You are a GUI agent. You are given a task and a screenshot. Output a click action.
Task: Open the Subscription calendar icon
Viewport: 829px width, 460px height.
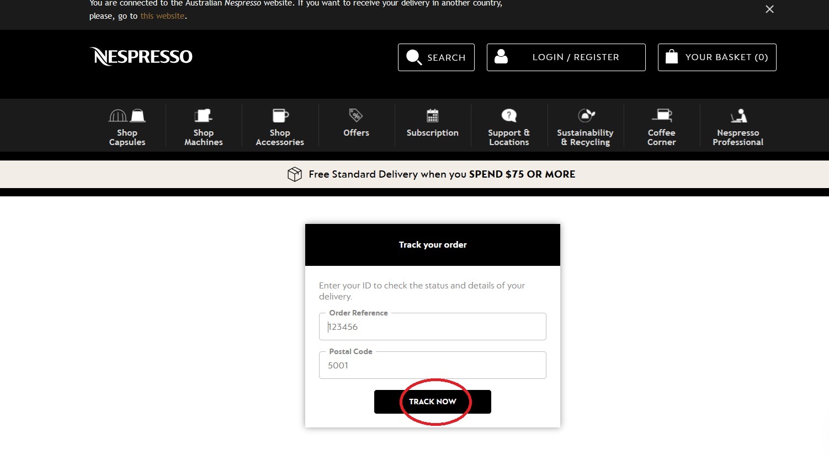(x=432, y=116)
